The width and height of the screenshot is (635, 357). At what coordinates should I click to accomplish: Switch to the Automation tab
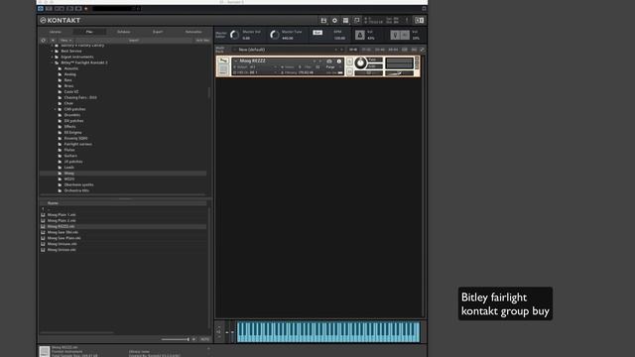[193, 32]
